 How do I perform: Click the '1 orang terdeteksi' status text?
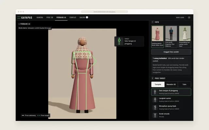tap(160, 58)
